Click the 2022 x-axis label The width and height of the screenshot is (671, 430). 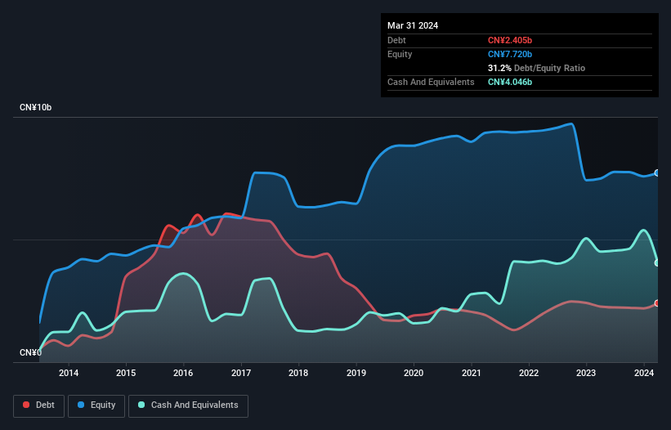click(529, 373)
